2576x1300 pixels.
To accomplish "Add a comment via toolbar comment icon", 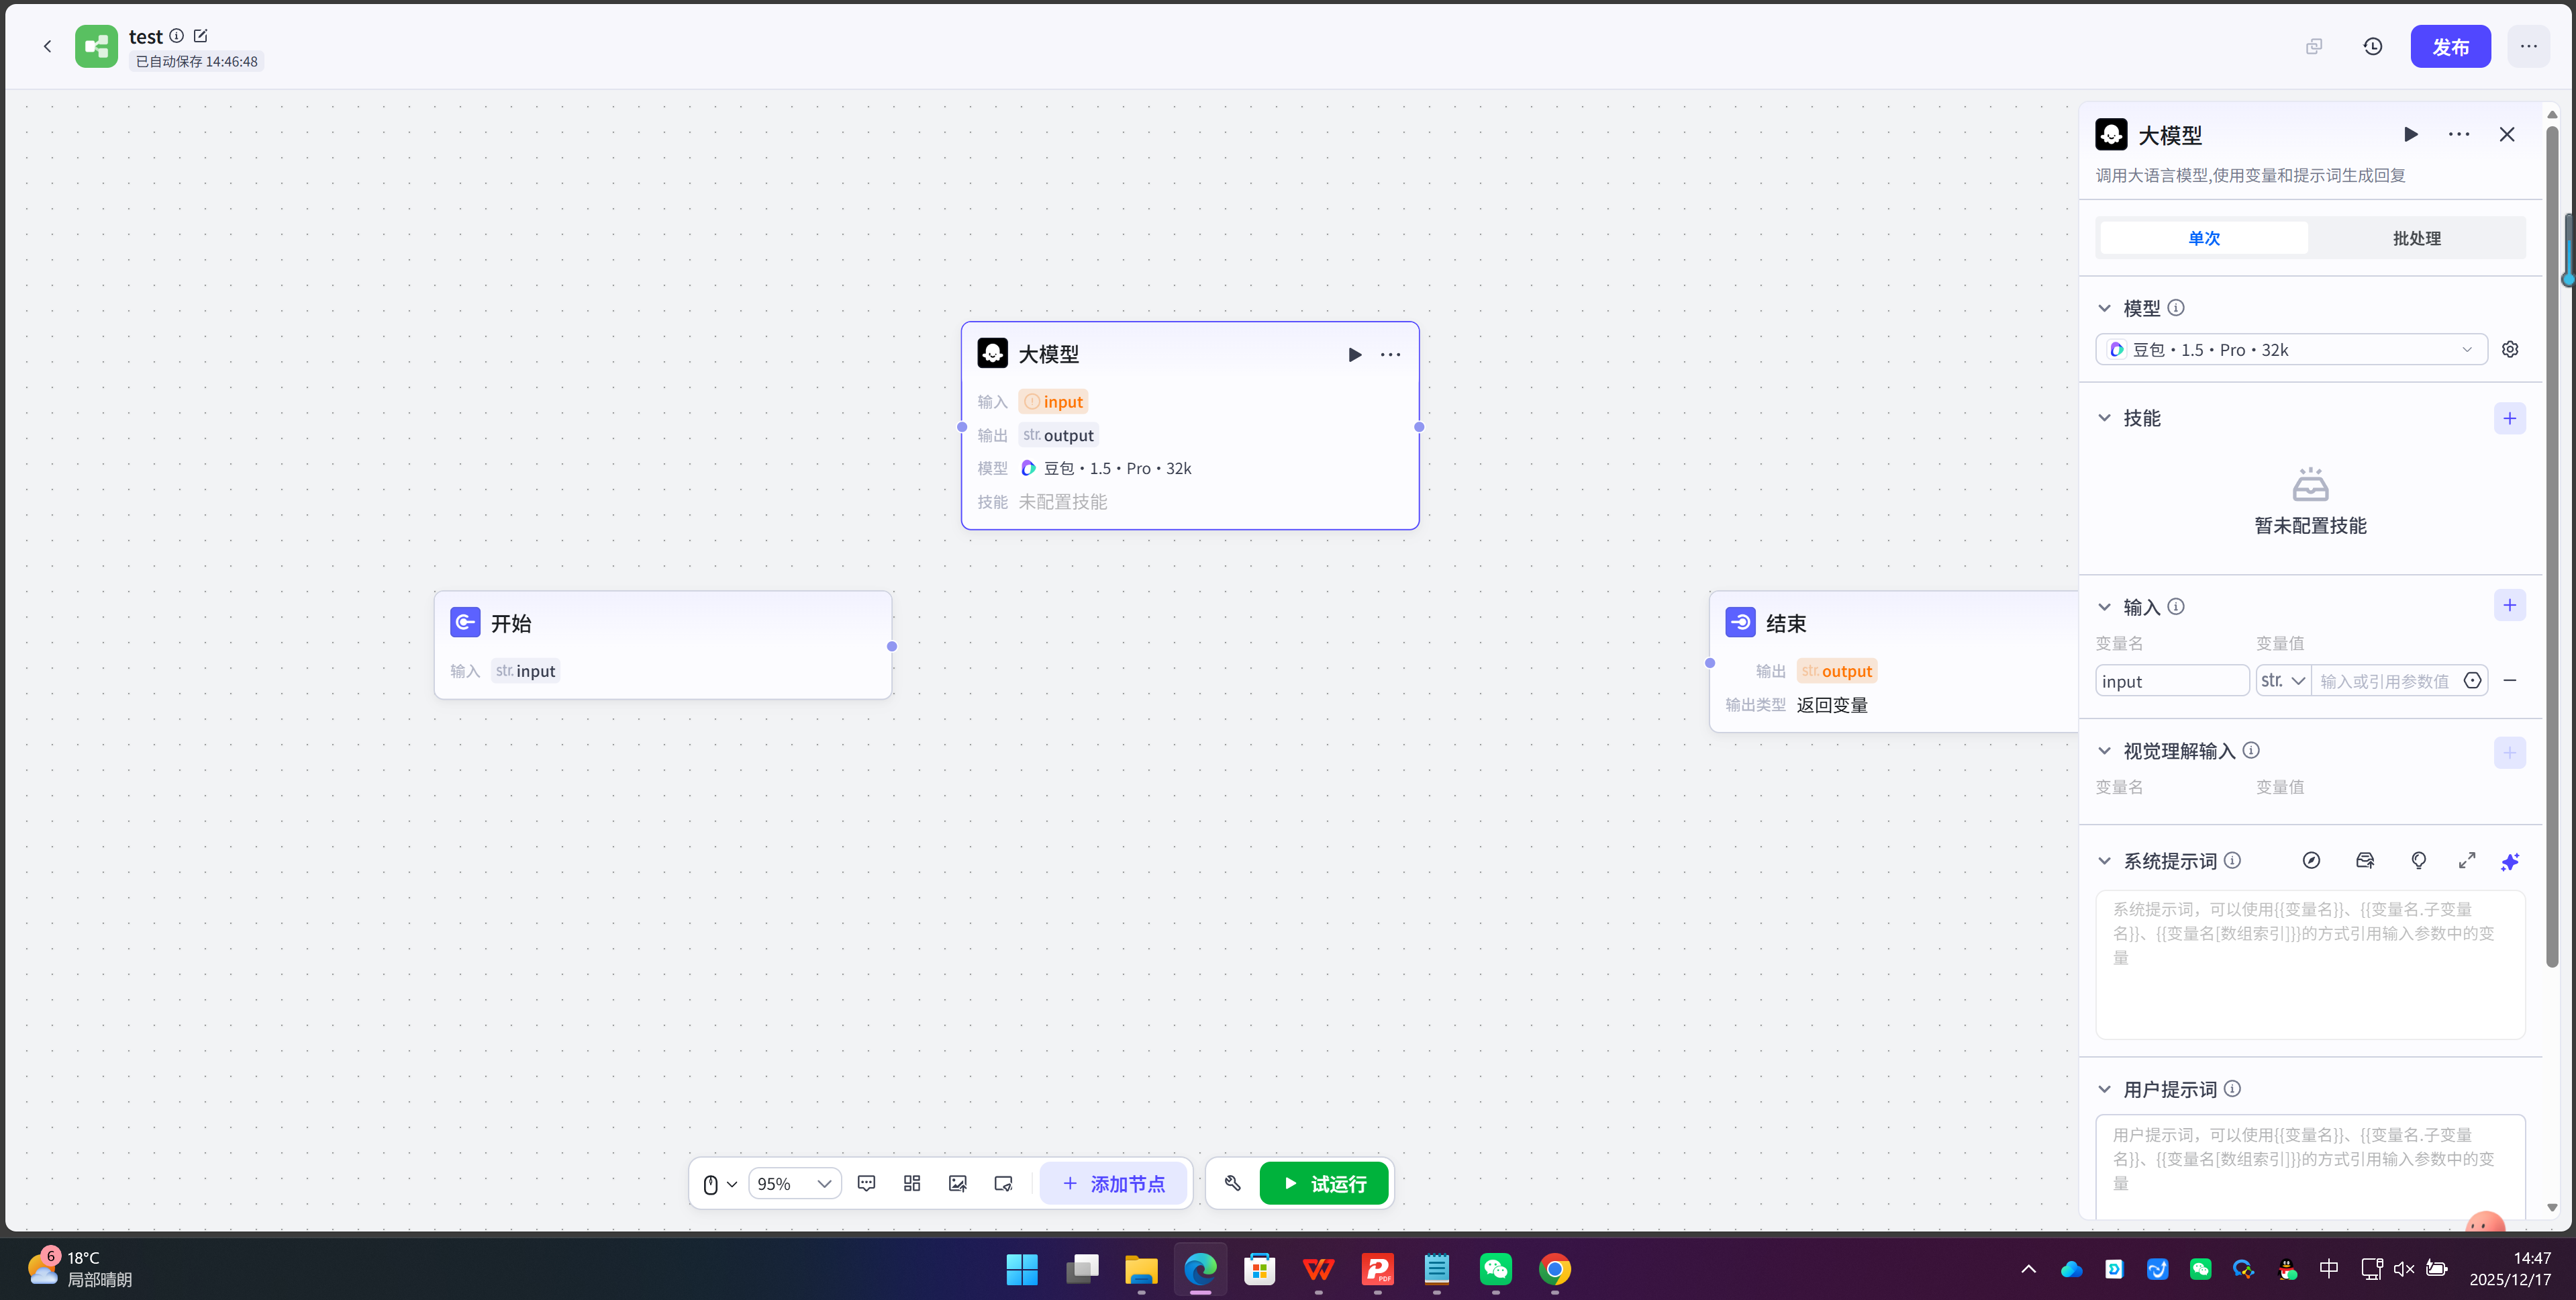I will pos(866,1183).
